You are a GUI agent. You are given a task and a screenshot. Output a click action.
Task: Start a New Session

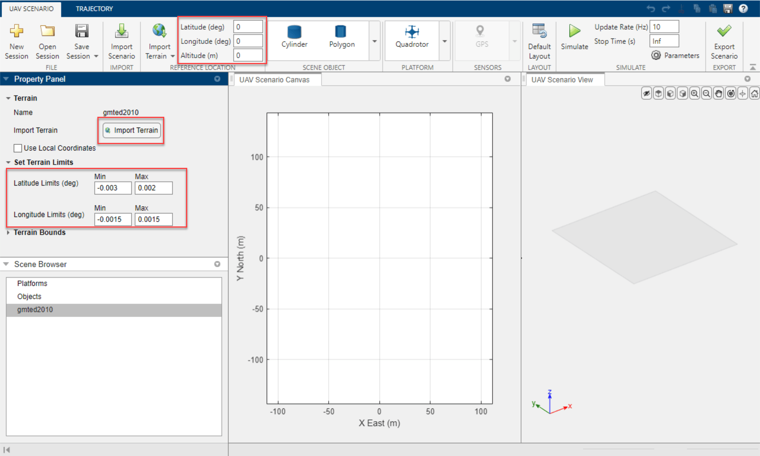coord(16,41)
